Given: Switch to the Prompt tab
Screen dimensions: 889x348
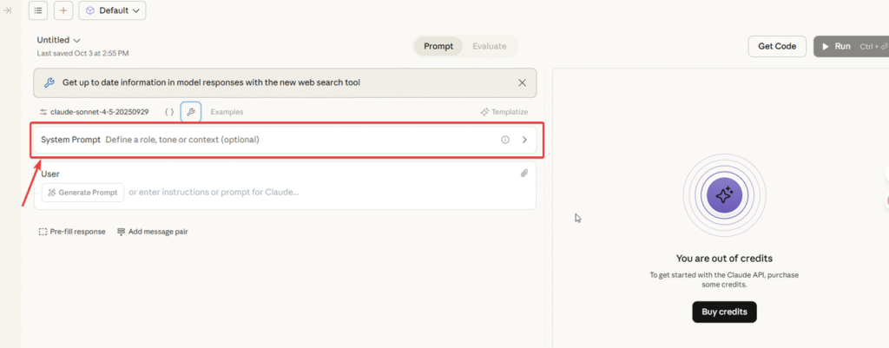Looking at the screenshot, I should click(438, 46).
